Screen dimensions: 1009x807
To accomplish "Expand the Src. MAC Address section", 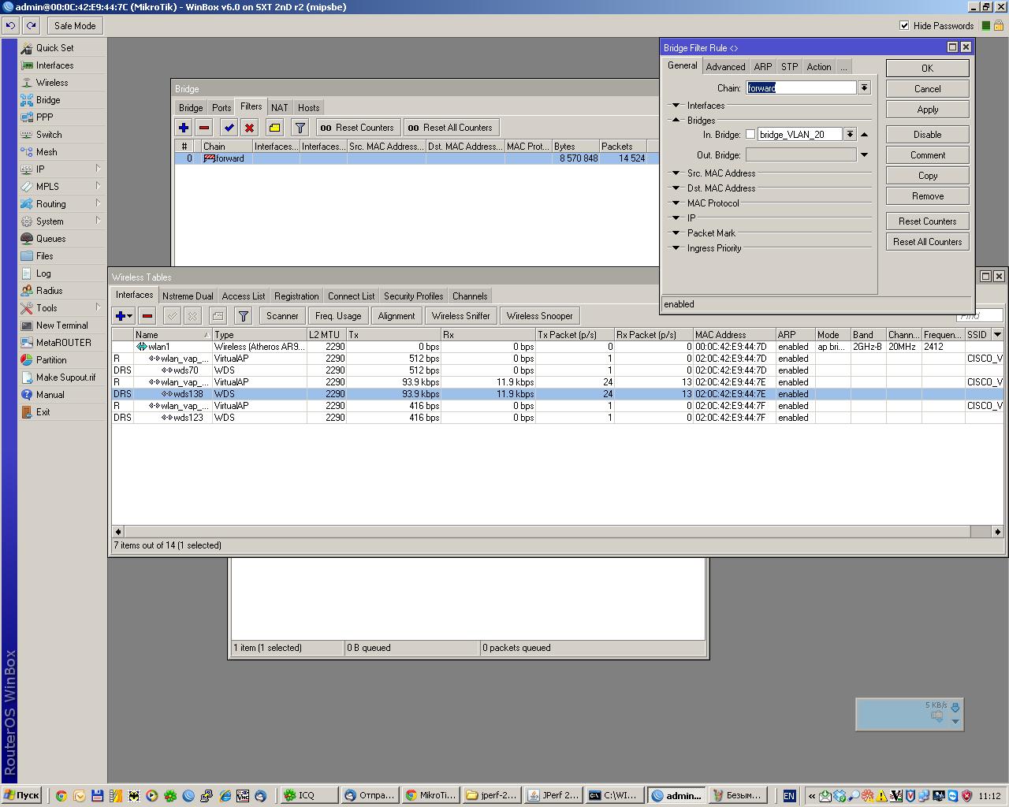I will 676,173.
